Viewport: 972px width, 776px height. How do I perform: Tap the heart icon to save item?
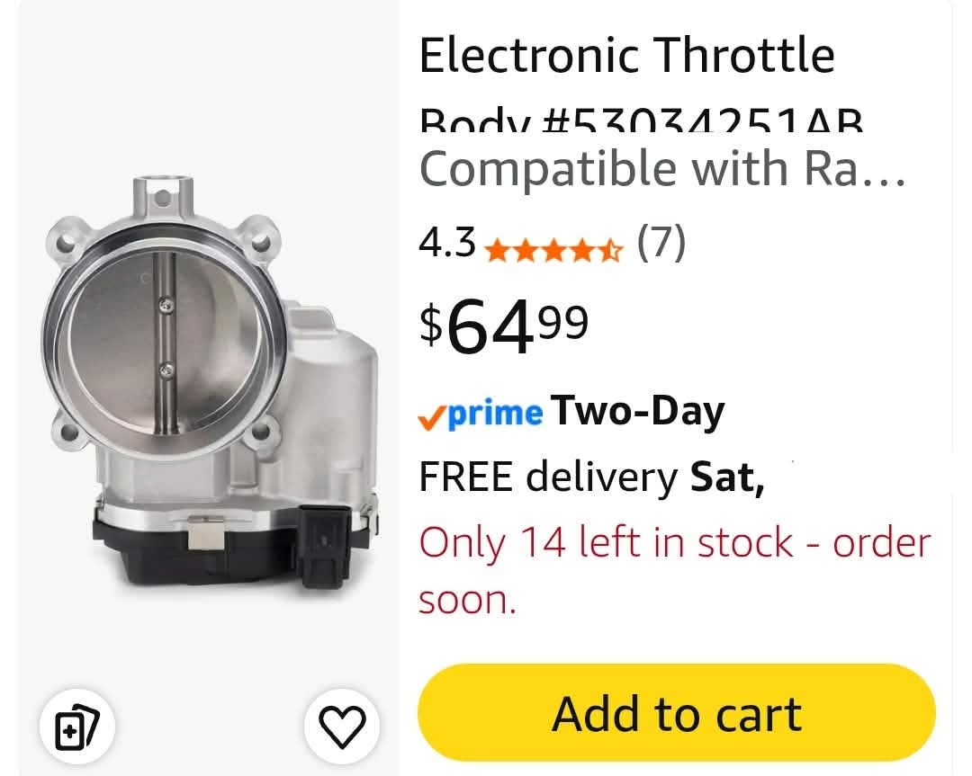pos(342,726)
